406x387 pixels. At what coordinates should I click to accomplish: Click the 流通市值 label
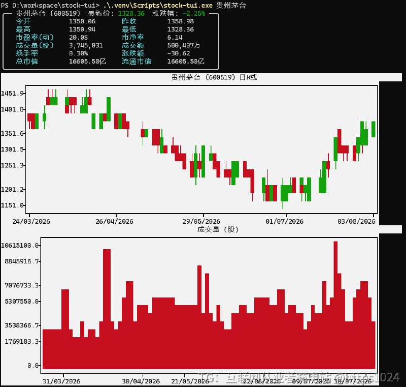137,62
